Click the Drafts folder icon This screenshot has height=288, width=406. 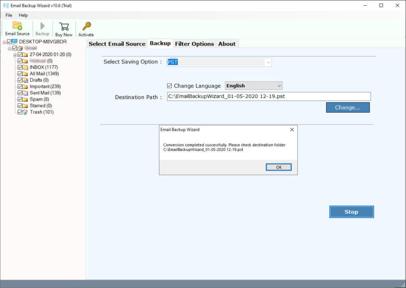click(25, 80)
